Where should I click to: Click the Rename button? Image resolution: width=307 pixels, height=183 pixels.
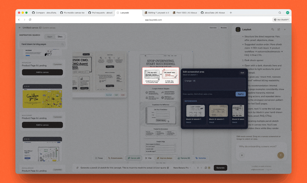(224, 28)
